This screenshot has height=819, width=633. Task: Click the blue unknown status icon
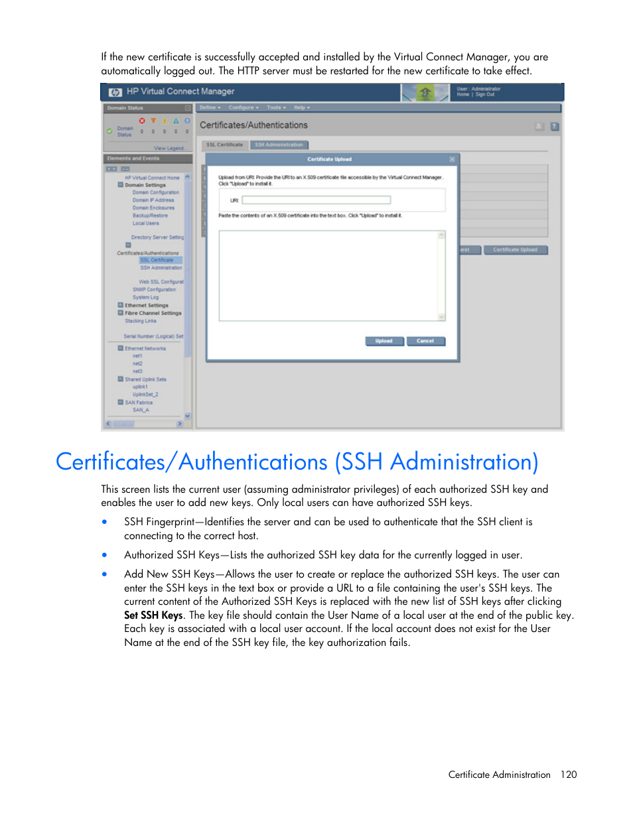click(x=187, y=121)
